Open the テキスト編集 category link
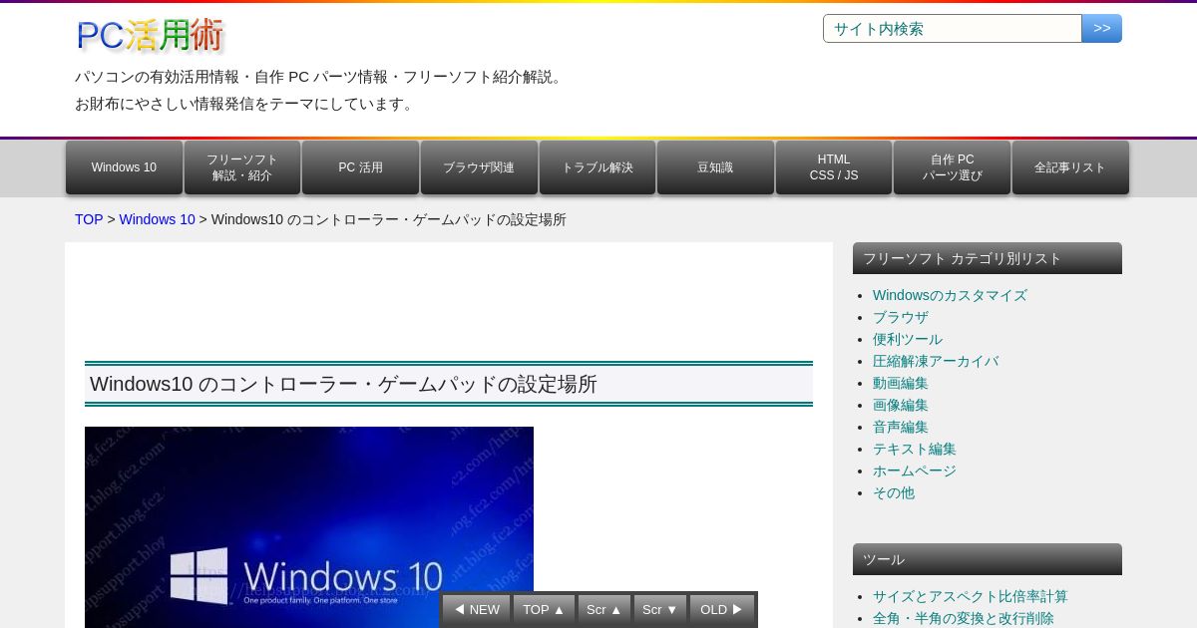Viewport: 1197px width, 628px height. [x=915, y=449]
